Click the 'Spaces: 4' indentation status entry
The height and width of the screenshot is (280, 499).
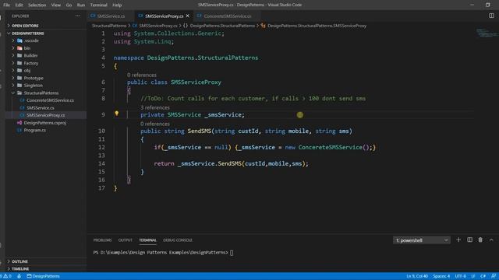point(441,276)
